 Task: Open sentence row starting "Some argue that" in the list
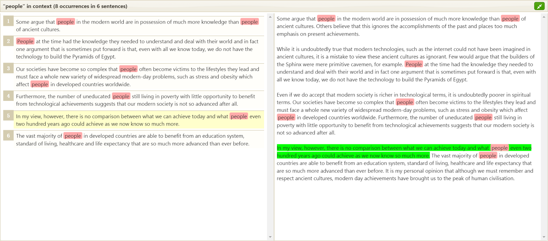(139, 26)
